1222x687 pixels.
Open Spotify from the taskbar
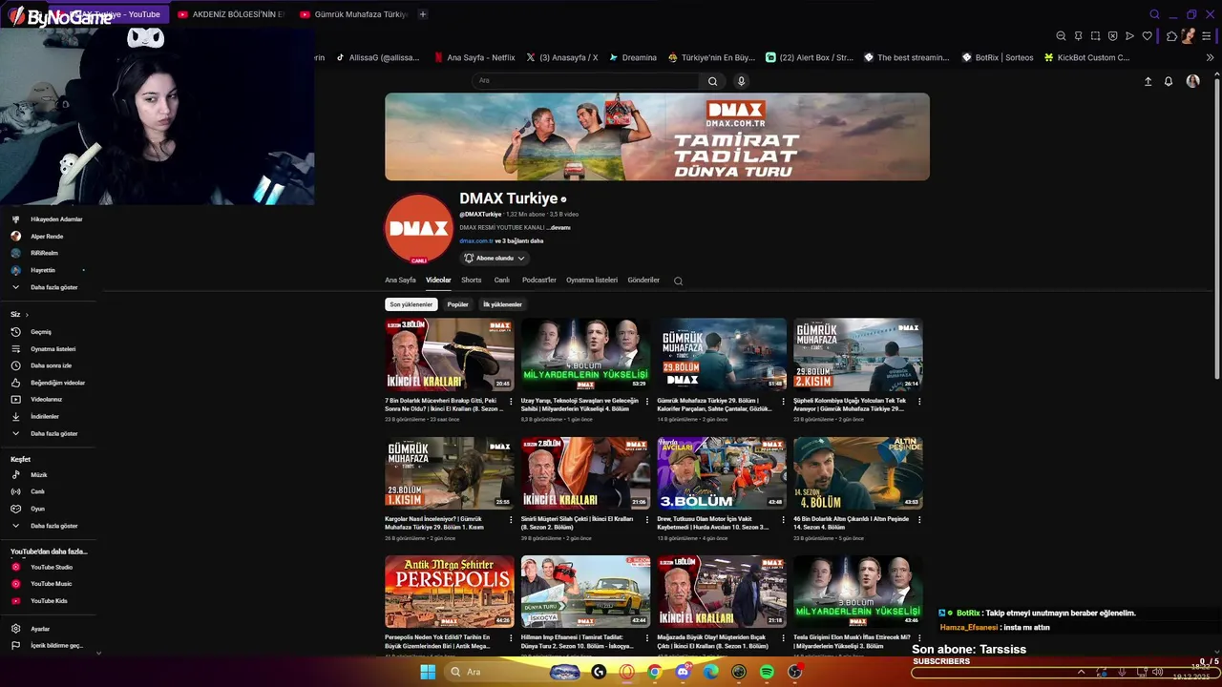(767, 672)
